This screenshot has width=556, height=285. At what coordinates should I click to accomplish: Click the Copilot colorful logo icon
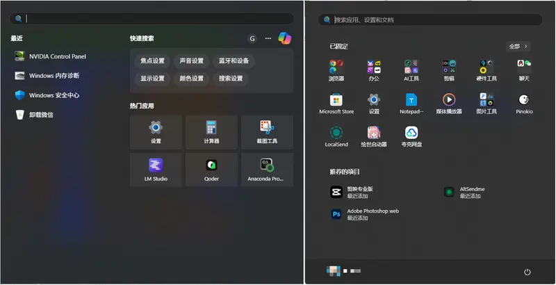pos(284,38)
